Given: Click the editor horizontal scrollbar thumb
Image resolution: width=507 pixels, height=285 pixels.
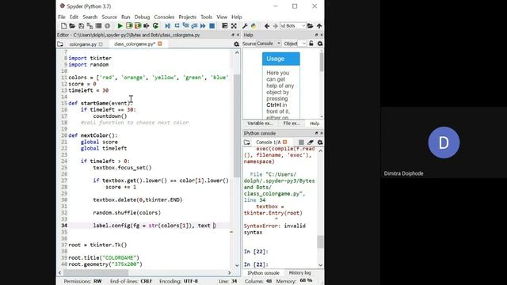Looking at the screenshot, I should [96, 272].
